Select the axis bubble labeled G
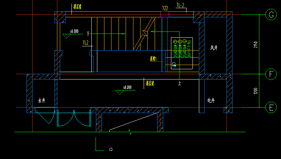Screen dimensions: 281x159 point(271,15)
